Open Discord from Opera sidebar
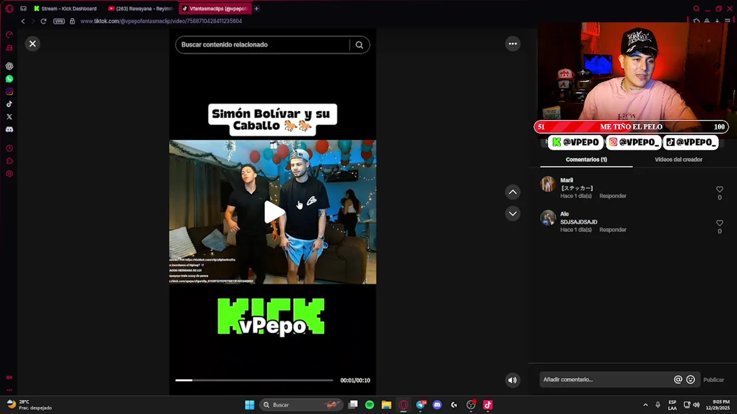Screen dimensions: 737x414 (9, 129)
